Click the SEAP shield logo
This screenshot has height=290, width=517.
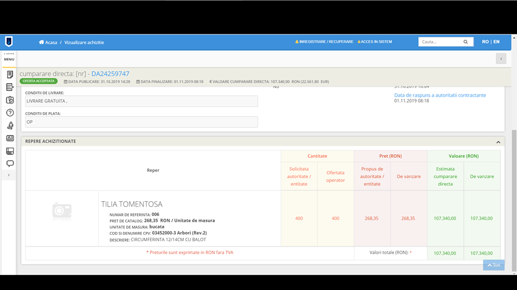9,42
